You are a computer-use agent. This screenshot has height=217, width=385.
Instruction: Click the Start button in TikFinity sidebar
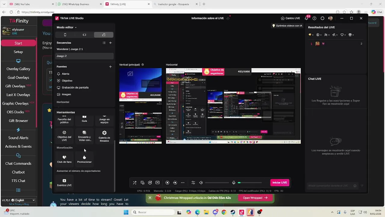(18, 43)
